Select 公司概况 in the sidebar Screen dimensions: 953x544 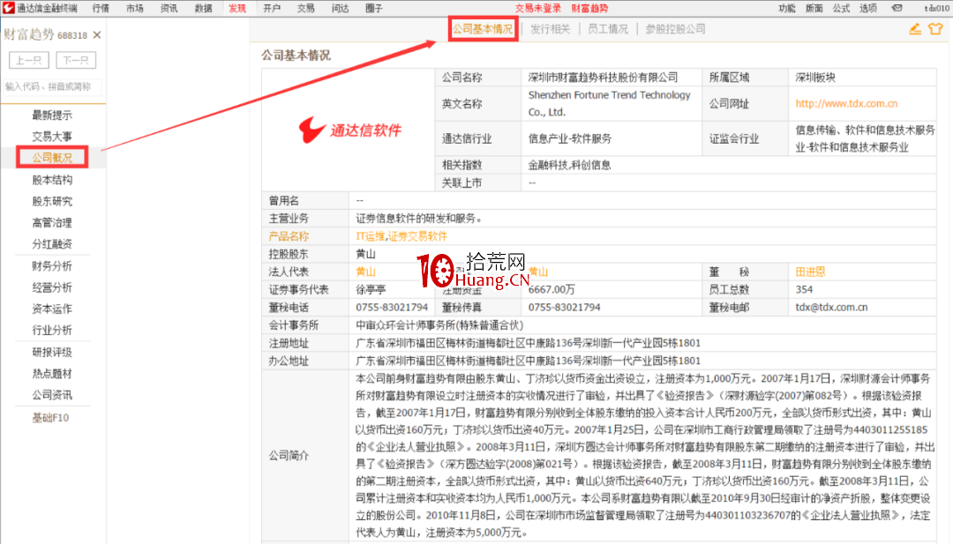point(52,157)
